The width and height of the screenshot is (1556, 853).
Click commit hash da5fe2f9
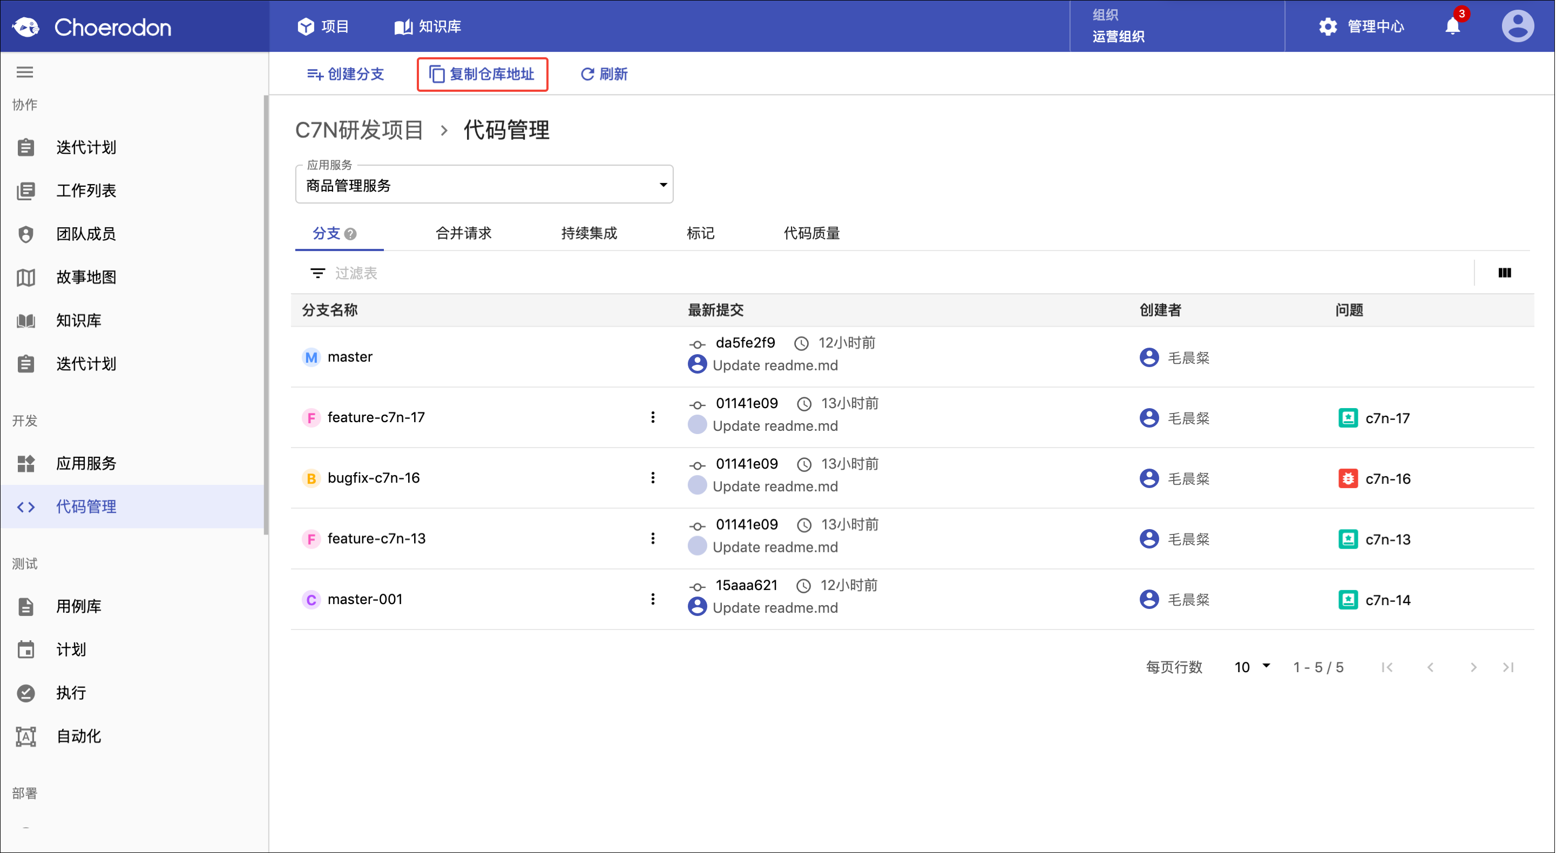pos(745,343)
